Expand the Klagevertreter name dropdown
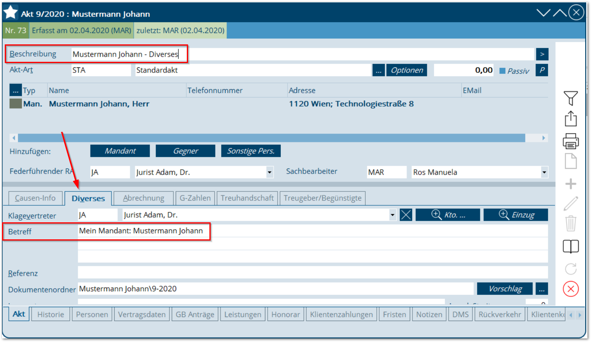591x342 pixels. [393, 215]
